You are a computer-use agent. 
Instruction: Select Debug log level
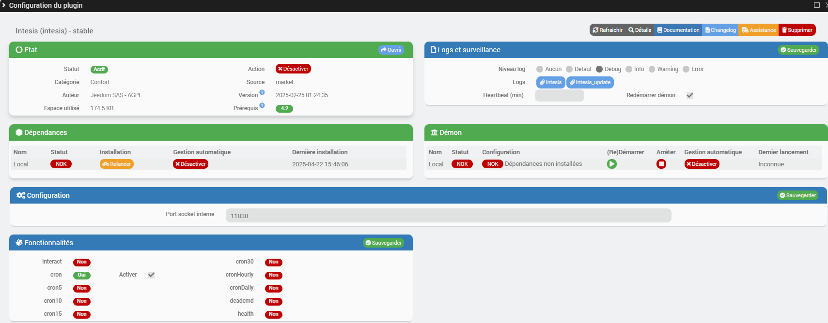point(599,69)
